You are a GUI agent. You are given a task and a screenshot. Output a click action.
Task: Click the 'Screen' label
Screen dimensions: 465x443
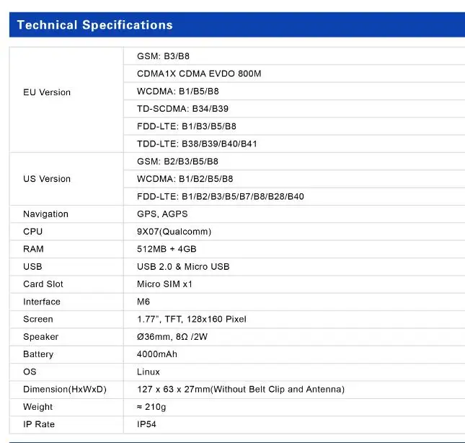tap(38, 320)
